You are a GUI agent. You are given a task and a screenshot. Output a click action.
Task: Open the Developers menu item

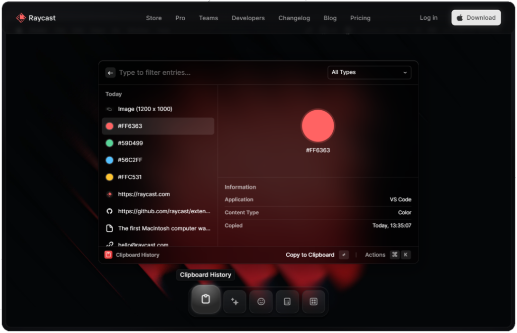[x=248, y=18]
